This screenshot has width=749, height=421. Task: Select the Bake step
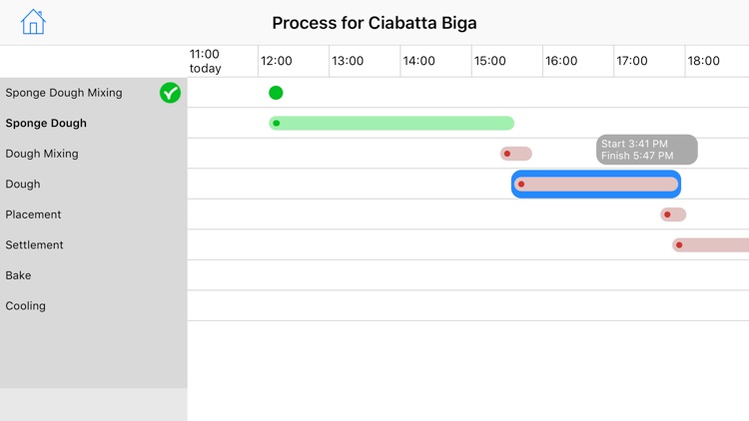pyautogui.click(x=18, y=275)
